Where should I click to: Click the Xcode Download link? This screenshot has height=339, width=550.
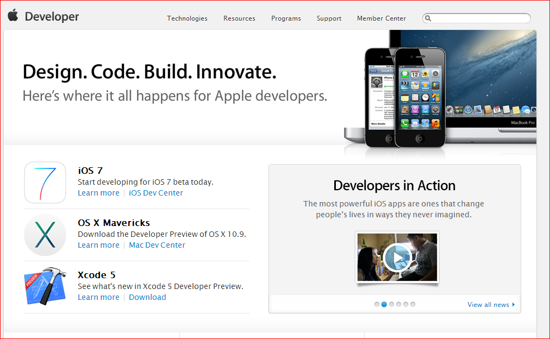coord(147,297)
